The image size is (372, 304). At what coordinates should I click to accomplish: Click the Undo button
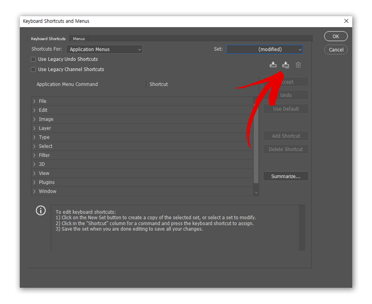click(285, 95)
